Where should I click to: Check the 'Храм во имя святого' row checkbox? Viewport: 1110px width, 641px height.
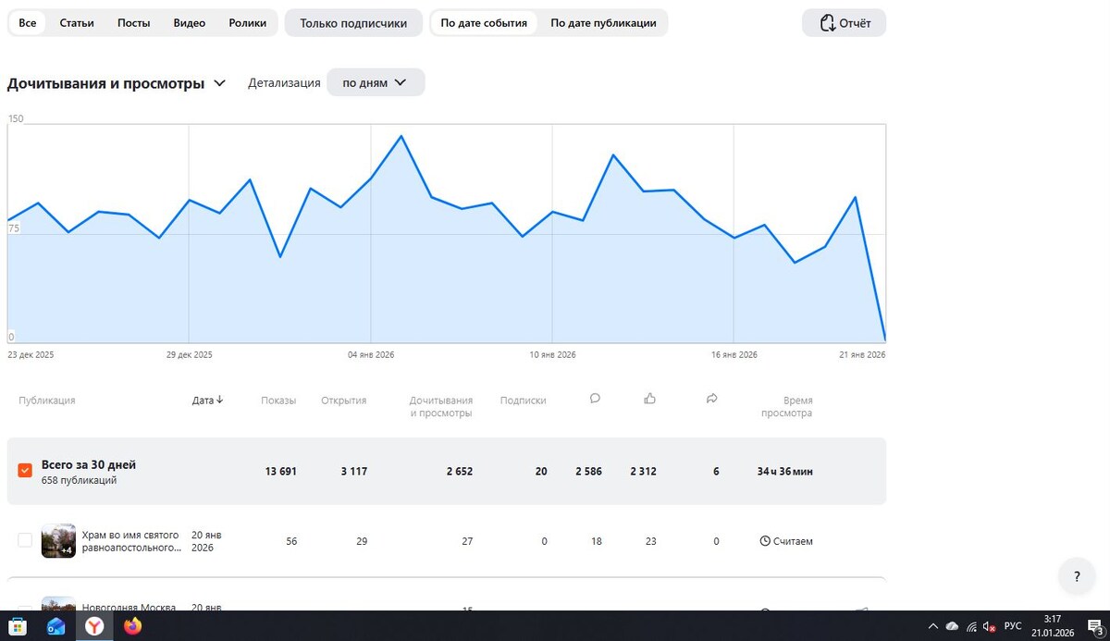(x=25, y=540)
